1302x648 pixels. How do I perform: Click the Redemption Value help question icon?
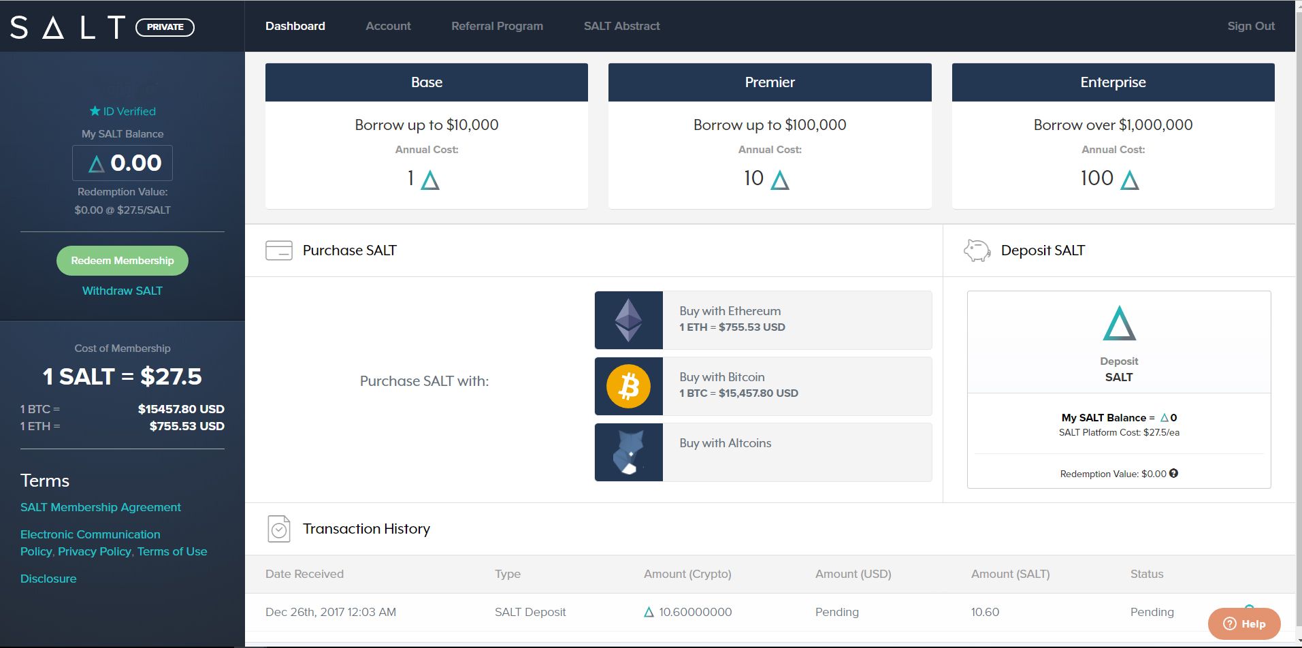(1173, 473)
